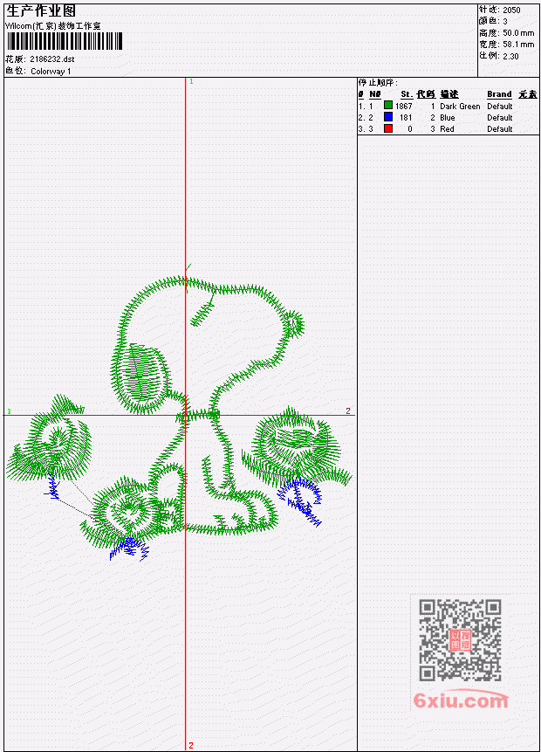Click the "Default" brand in the Red row

coord(500,129)
